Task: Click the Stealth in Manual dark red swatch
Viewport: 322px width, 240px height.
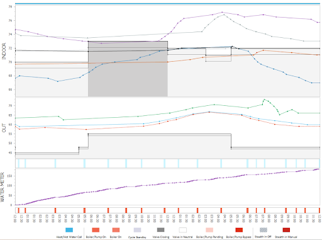Action: [286, 230]
